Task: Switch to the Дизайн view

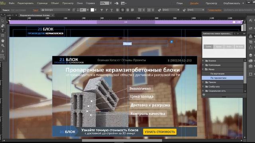Action: [194, 3]
